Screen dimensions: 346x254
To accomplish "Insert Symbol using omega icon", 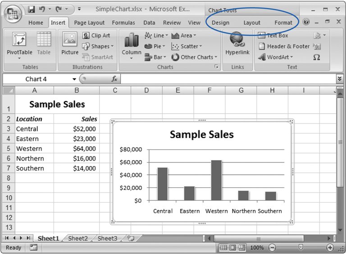I will (316, 57).
